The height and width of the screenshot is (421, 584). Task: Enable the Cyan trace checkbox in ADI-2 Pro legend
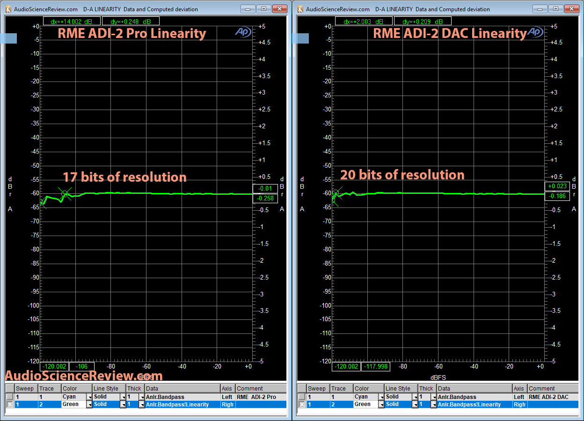tap(9, 397)
